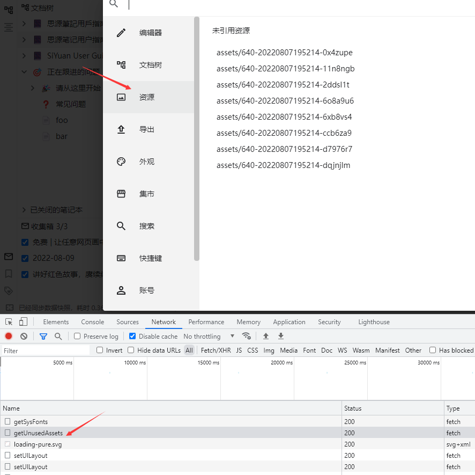This screenshot has height=475, width=475.
Task: Stop recording the network log
Action: [x=9, y=336]
